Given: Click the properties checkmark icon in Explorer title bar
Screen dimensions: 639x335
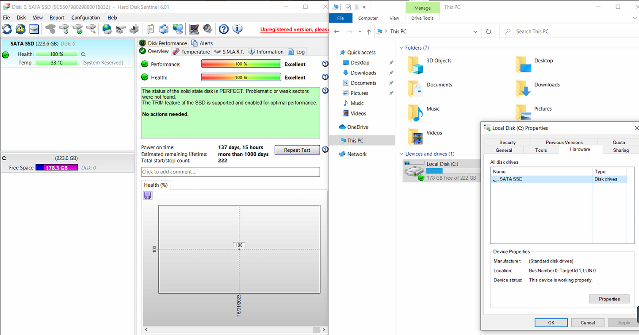Looking at the screenshot, I should pos(348,7).
